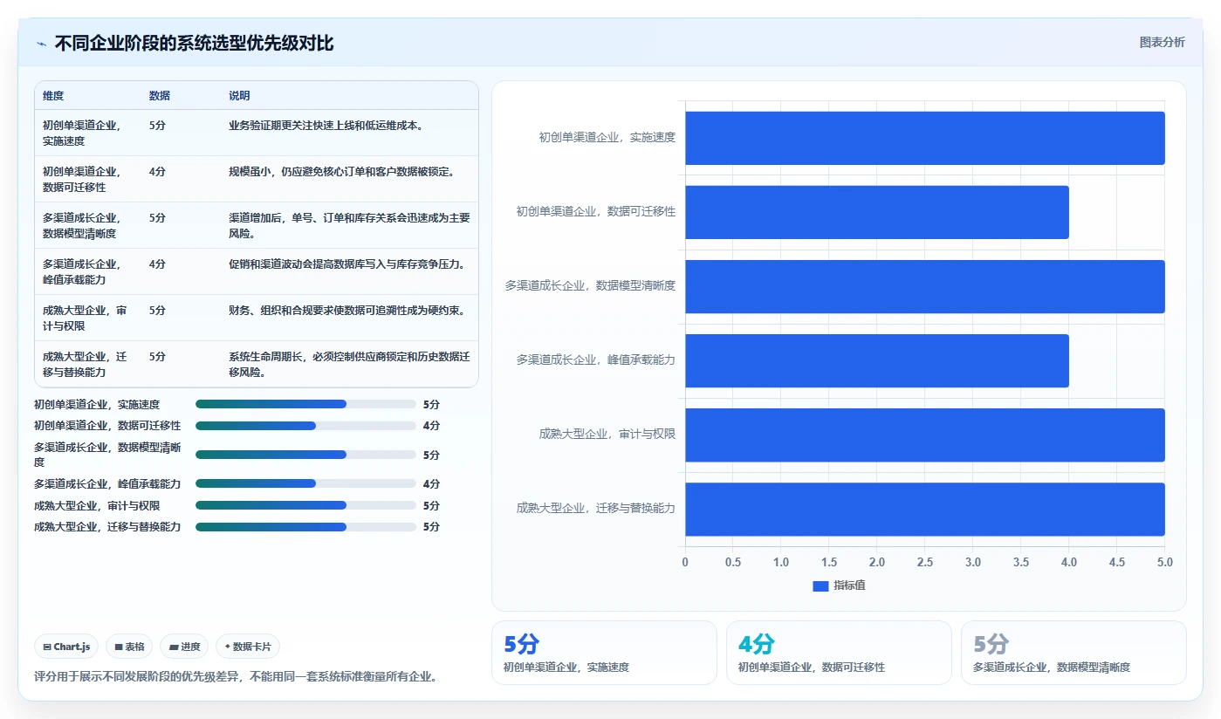Select the 进度 tag chip
This screenshot has height=719, width=1221.
click(x=184, y=647)
